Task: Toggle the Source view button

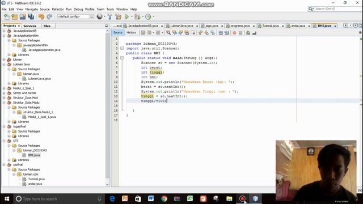Action: tap(117, 33)
